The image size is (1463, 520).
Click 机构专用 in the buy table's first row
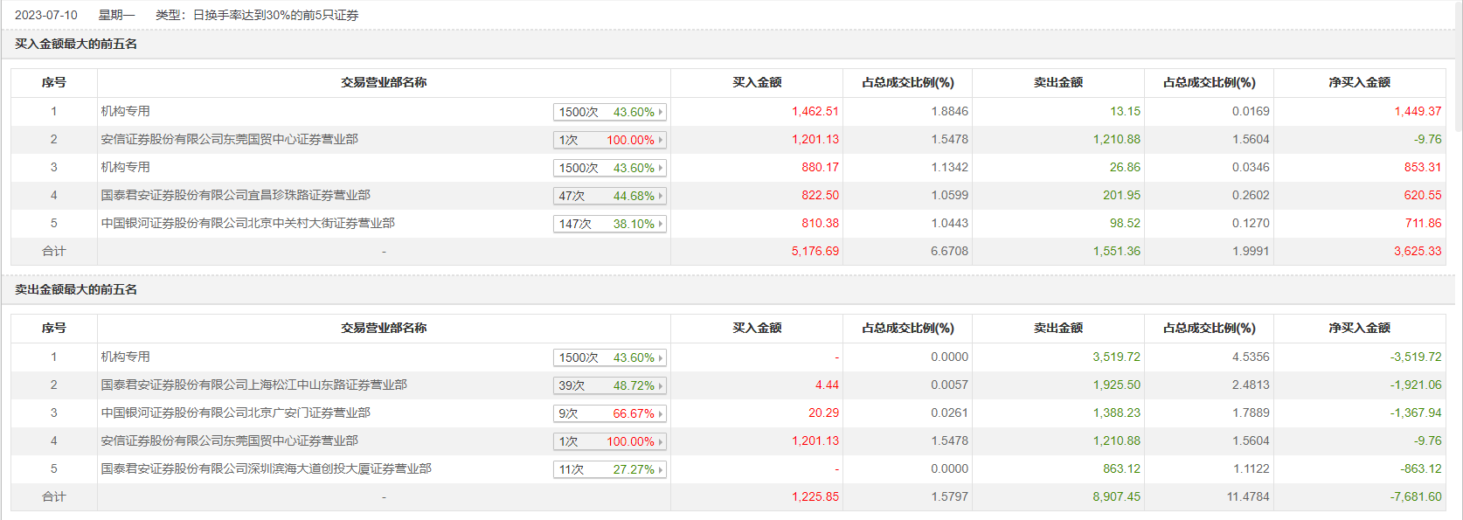pyautogui.click(x=126, y=111)
